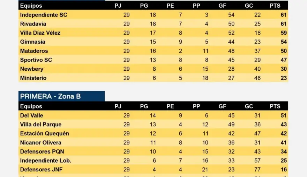Click the Defensores JNF team name
The width and height of the screenshot is (307, 177).
pos(41,170)
